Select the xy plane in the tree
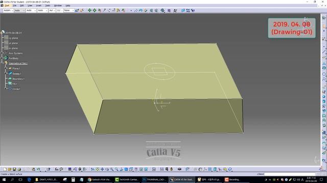Screen dimensions: 327x183 coord(13,38)
